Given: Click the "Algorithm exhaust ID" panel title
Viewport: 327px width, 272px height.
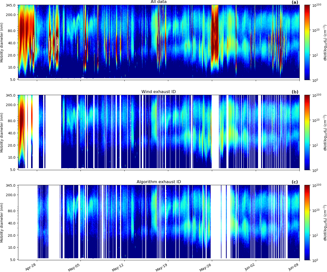Looking at the screenshot, I should coord(158,182).
